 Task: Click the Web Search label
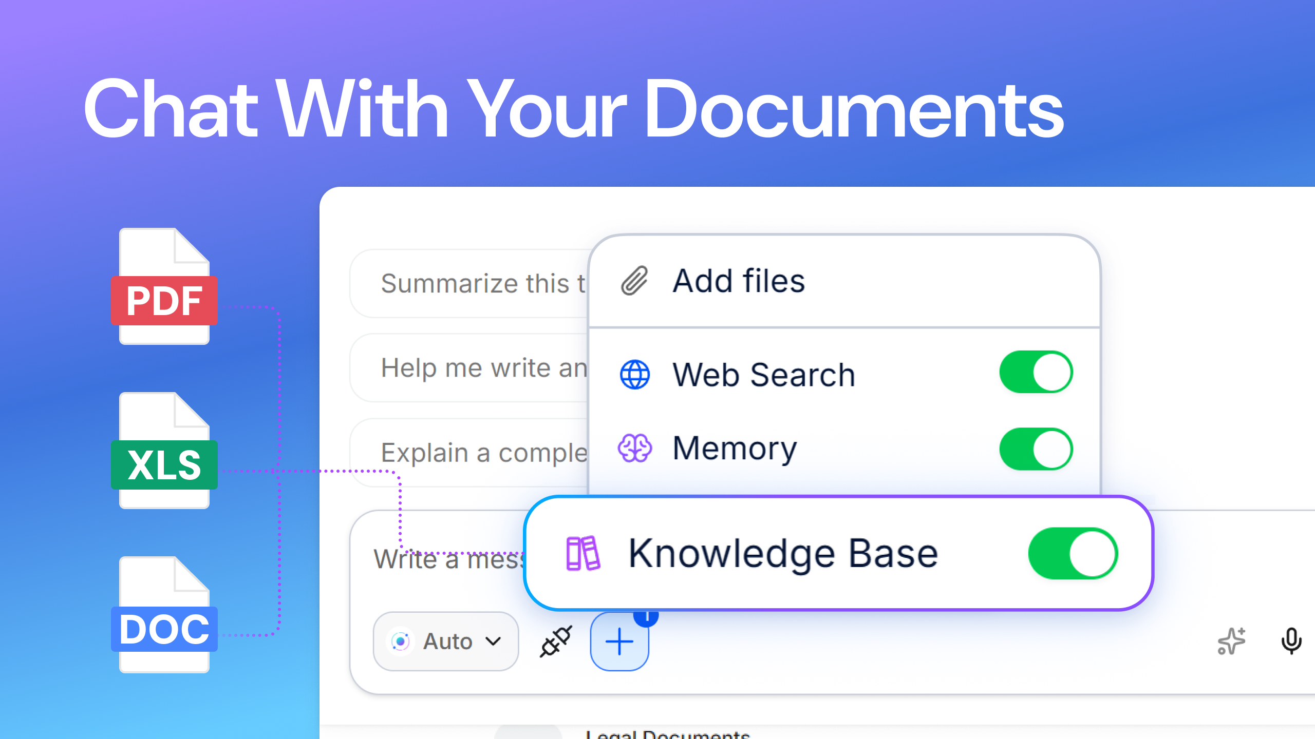click(x=764, y=375)
